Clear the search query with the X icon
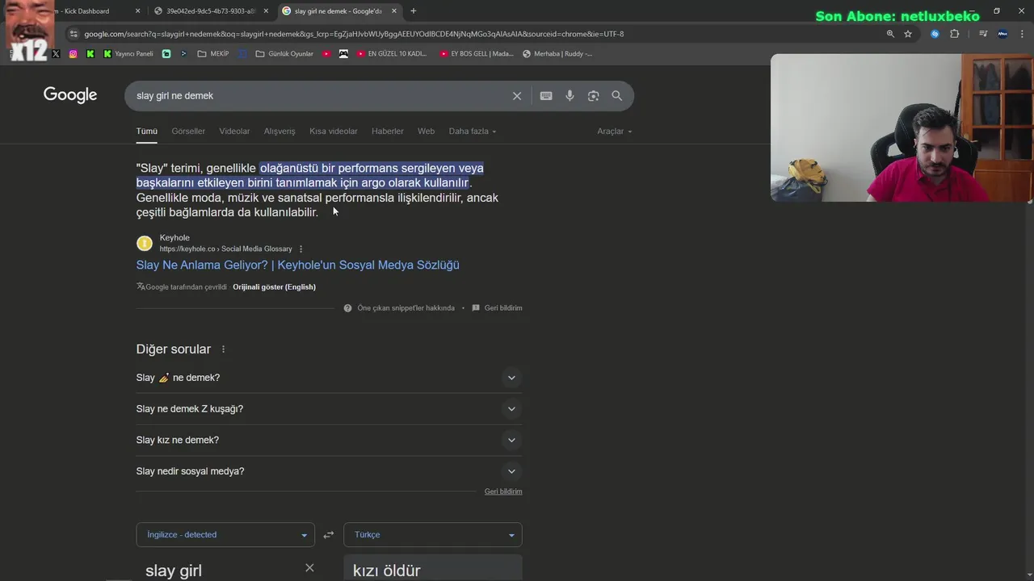 [517, 96]
